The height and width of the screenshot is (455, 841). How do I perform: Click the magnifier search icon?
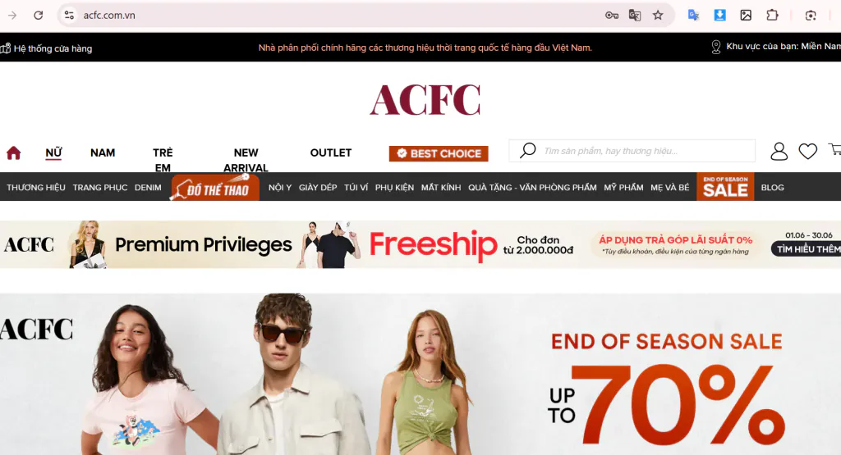(x=528, y=150)
